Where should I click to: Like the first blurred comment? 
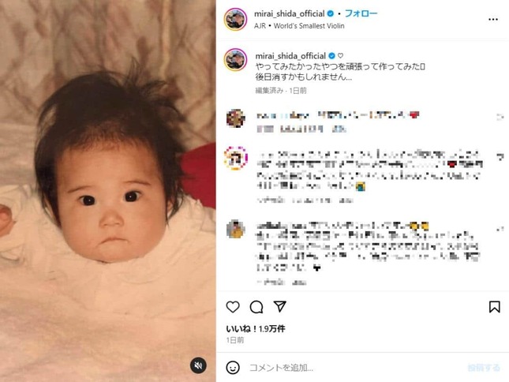[500, 116]
